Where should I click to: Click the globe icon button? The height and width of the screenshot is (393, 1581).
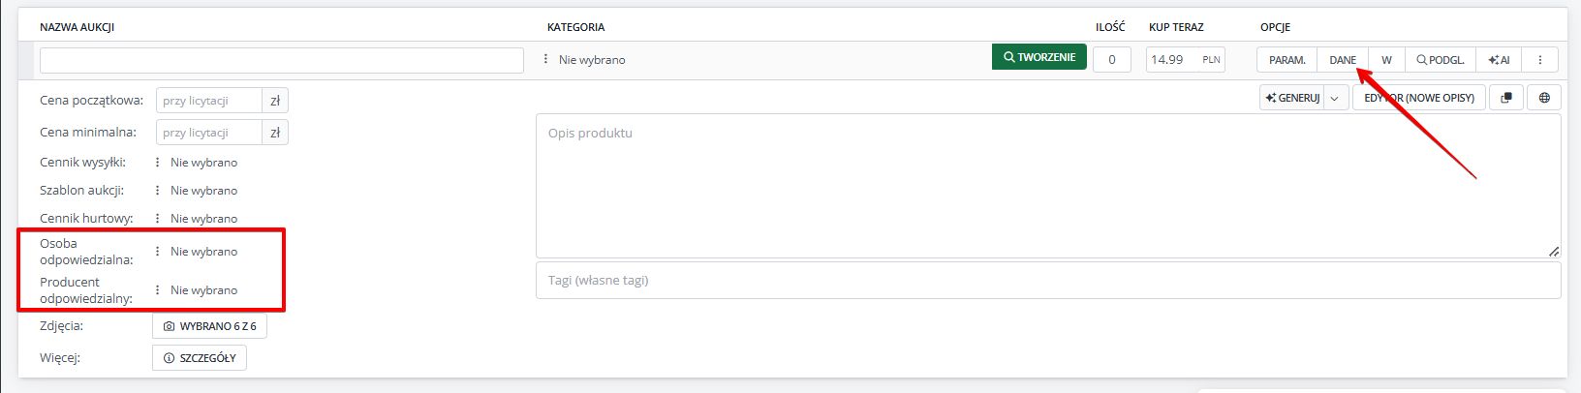(1544, 98)
